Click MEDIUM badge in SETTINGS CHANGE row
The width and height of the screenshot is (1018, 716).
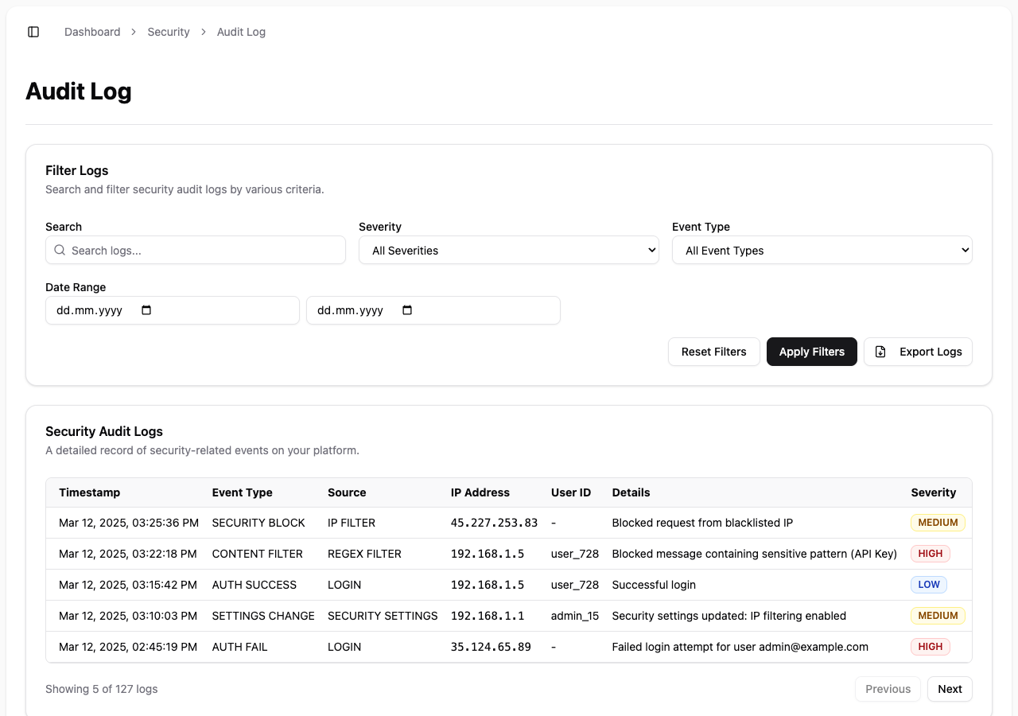point(938,616)
